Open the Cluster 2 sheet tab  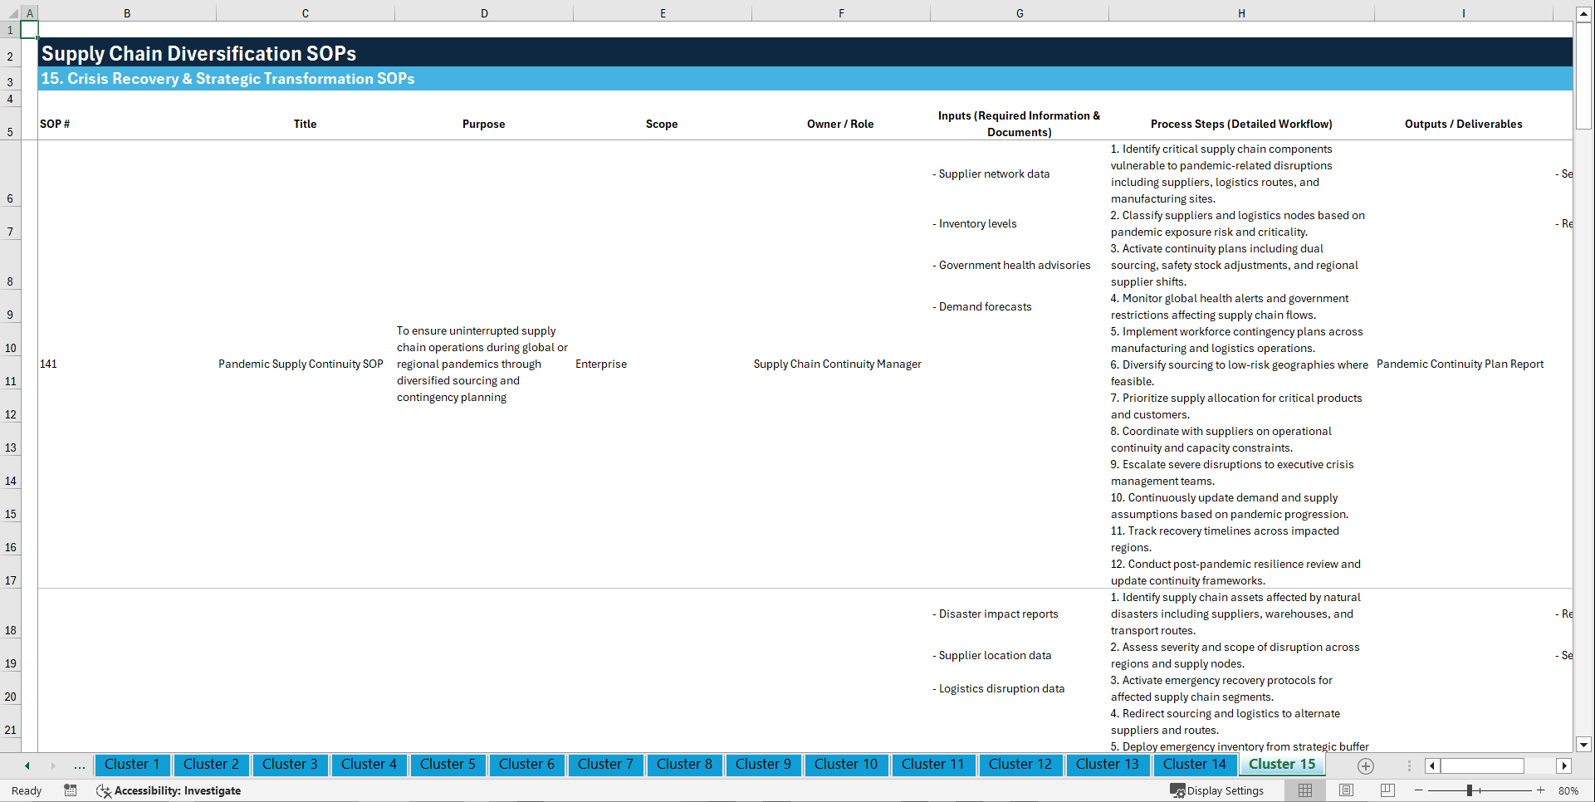click(211, 765)
